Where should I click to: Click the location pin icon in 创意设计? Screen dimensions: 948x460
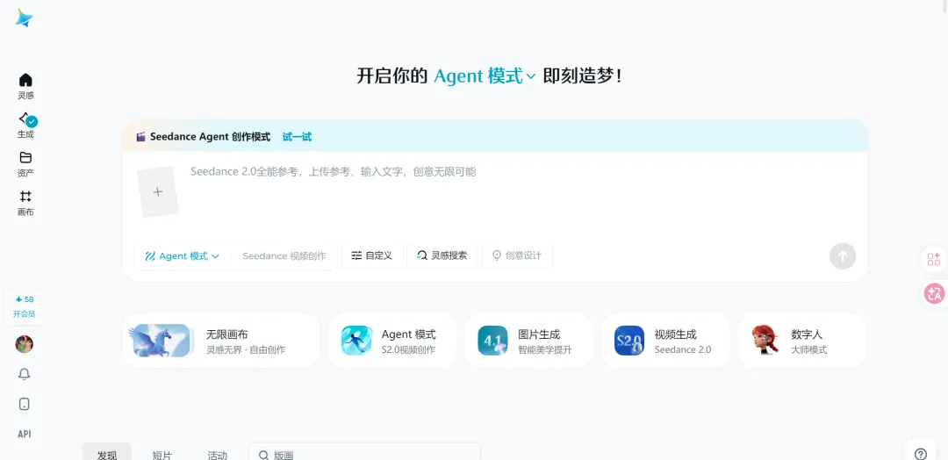point(497,255)
